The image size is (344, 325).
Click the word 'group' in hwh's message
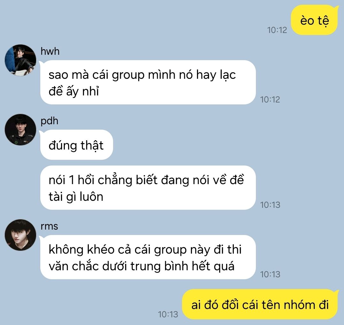(x=128, y=76)
